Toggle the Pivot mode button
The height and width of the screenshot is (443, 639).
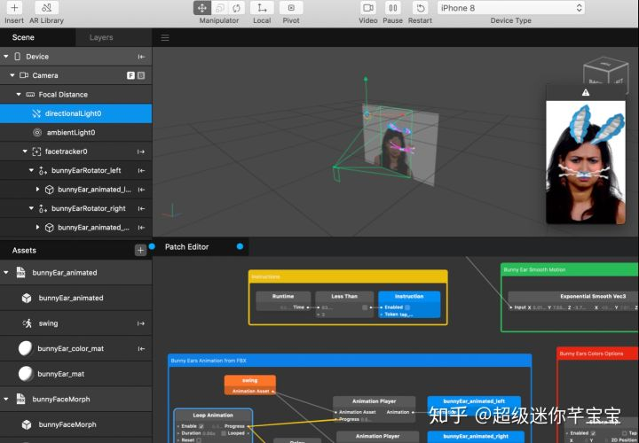tap(291, 8)
